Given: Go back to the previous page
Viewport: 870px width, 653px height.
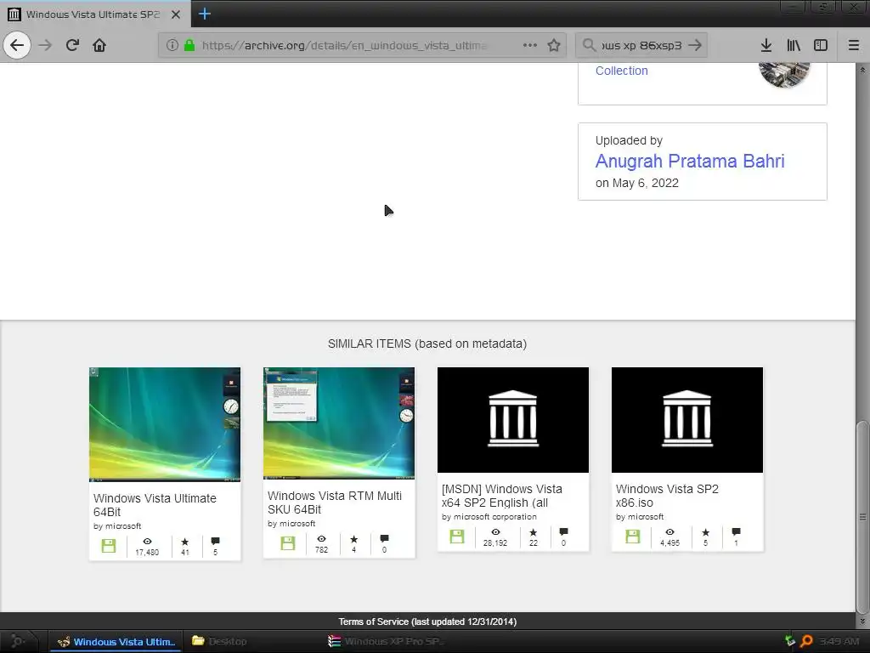Looking at the screenshot, I should [17, 45].
